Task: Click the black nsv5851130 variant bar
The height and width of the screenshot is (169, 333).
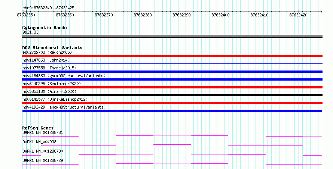Action: coord(172,95)
